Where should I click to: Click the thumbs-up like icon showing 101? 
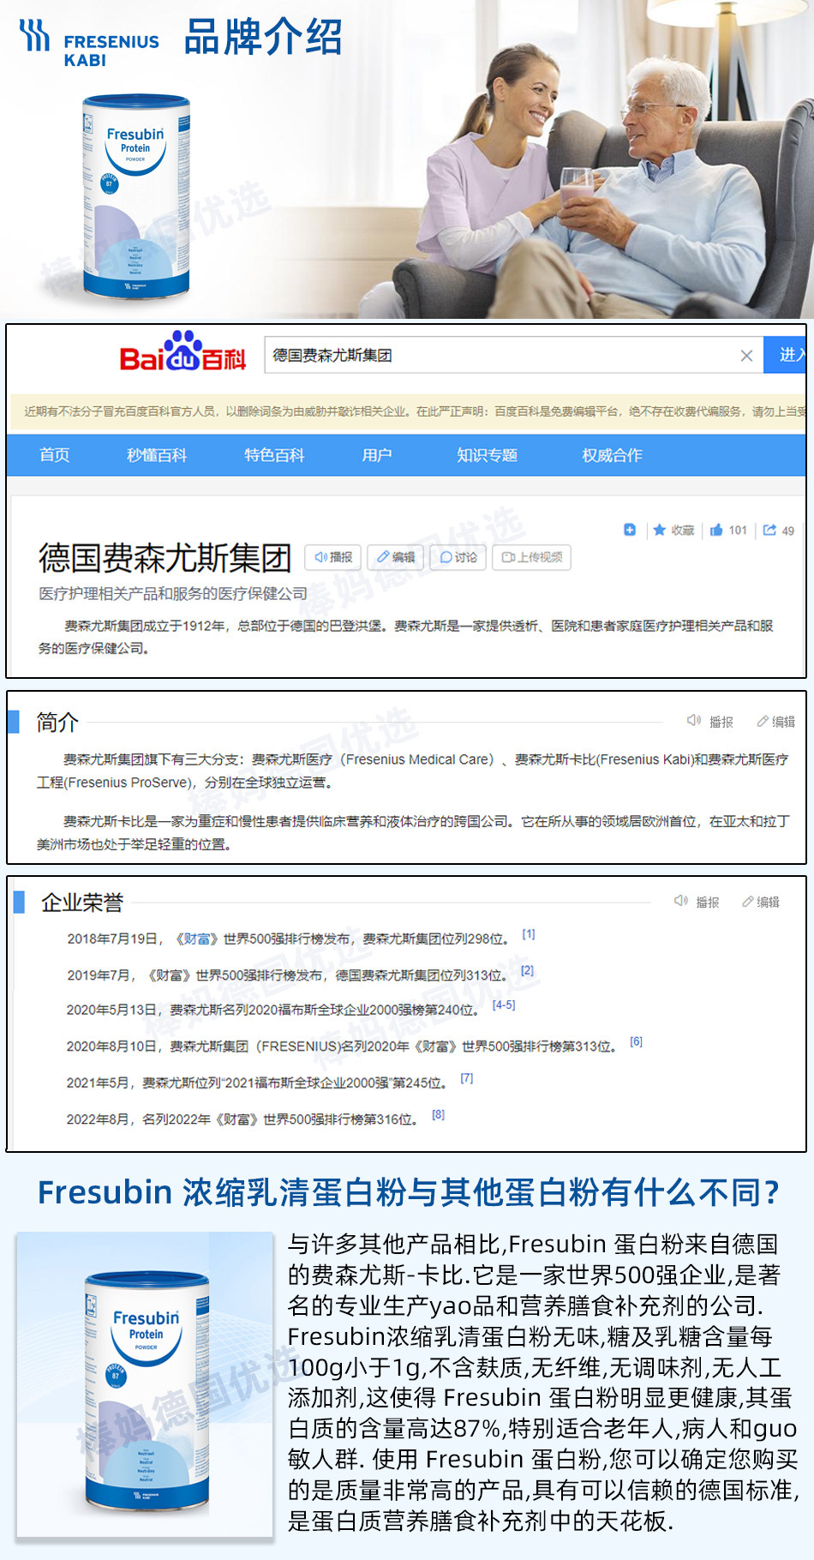point(716,530)
